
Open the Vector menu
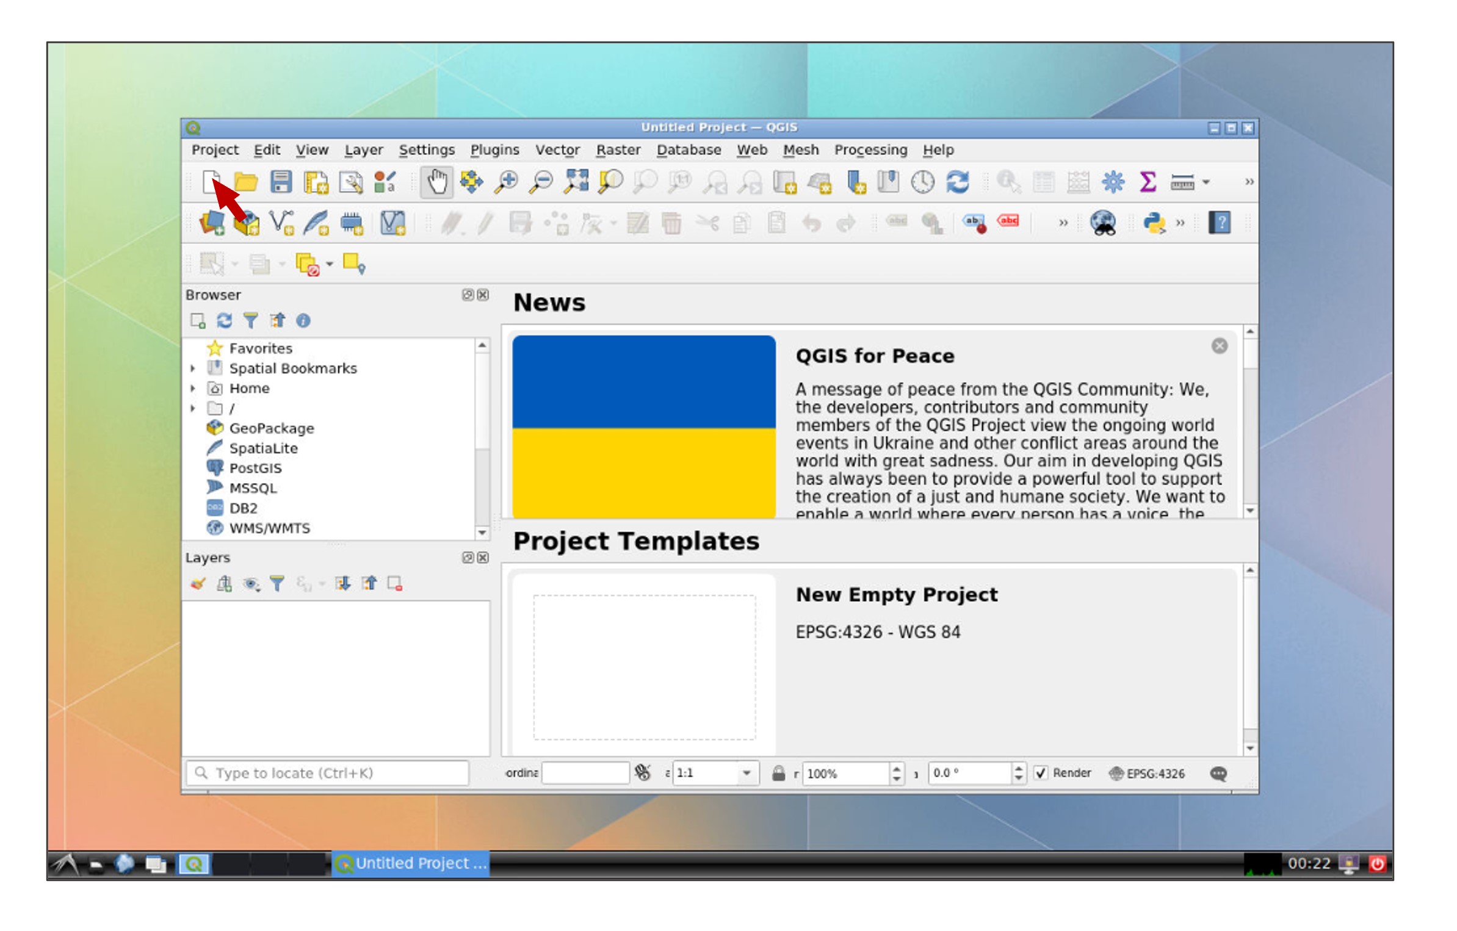[557, 149]
